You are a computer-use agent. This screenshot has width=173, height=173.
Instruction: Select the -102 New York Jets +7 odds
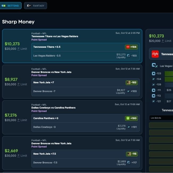tap(132, 83)
